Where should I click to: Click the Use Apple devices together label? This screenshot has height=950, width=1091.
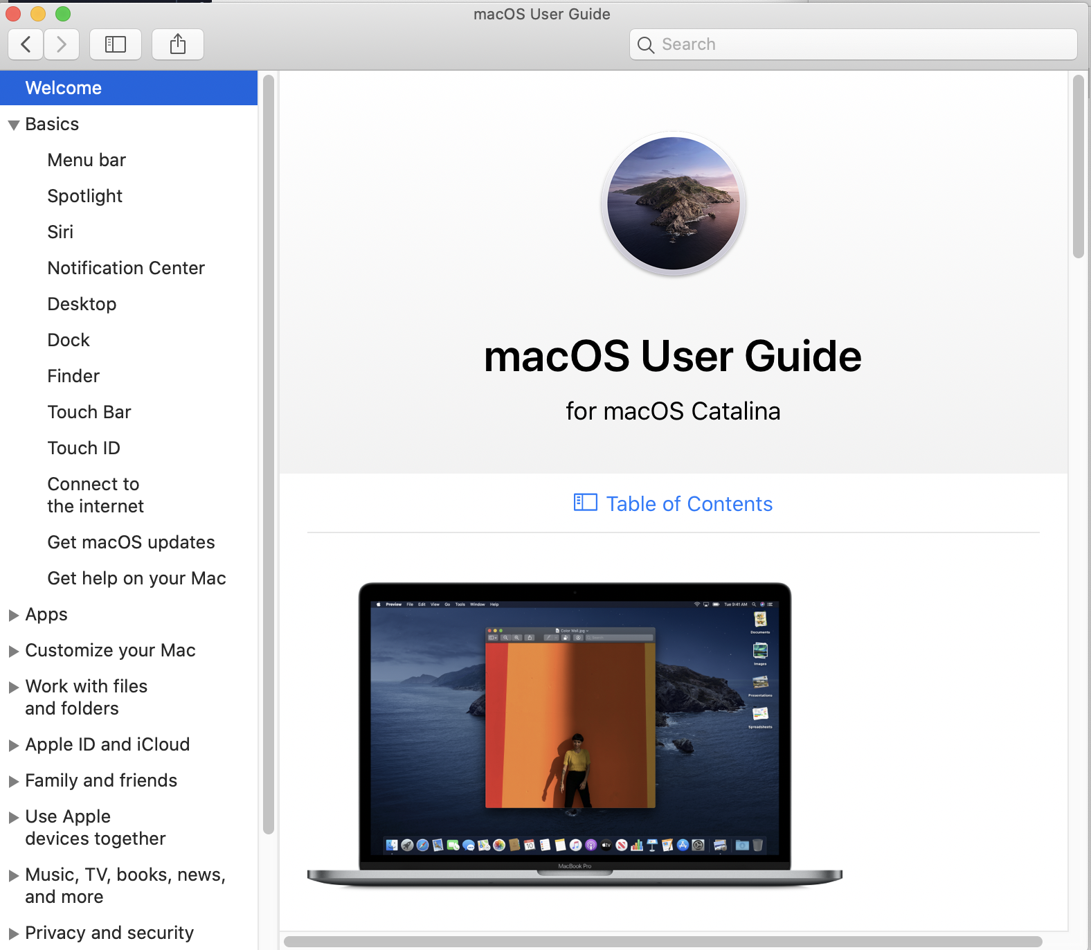point(96,827)
